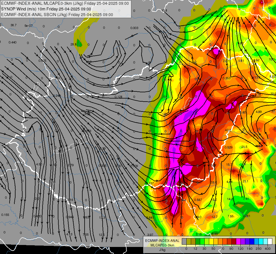
Task: Click the white swatch ending the legend
Action: pos(270,241)
